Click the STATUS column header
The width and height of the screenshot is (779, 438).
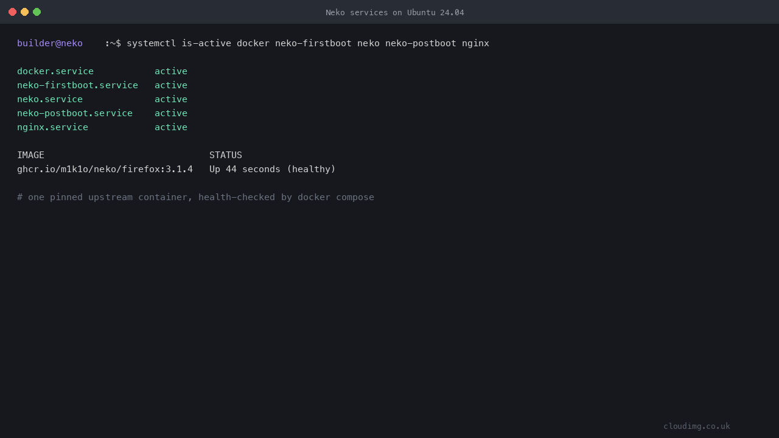coord(226,155)
